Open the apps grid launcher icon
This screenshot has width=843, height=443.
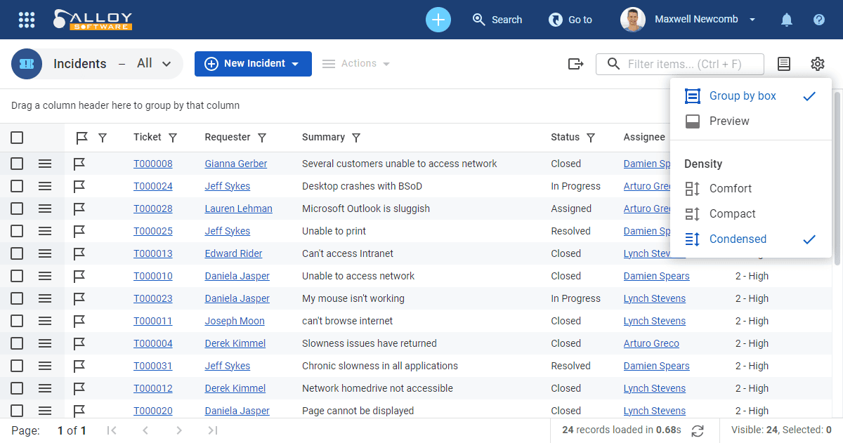pos(27,20)
